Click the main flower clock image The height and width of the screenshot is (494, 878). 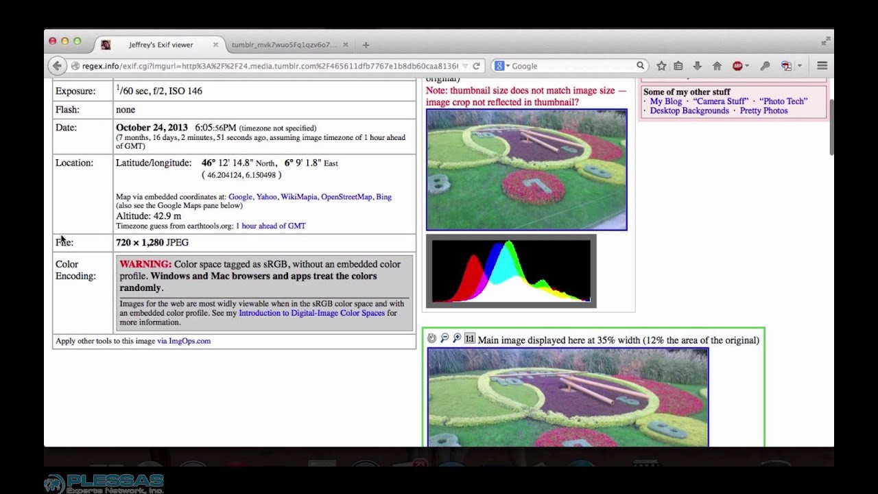pyautogui.click(x=568, y=397)
